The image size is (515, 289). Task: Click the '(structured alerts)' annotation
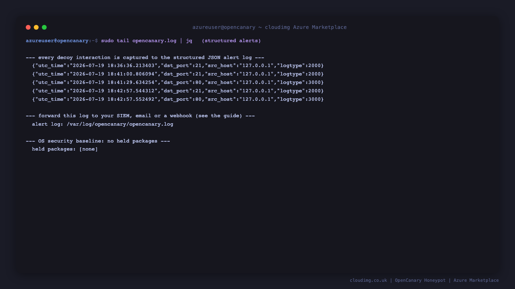pos(231,41)
